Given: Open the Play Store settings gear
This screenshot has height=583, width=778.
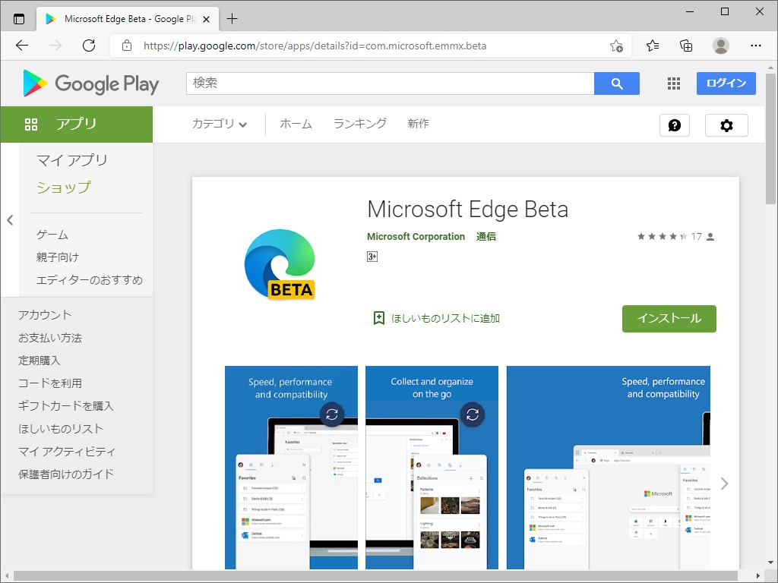Looking at the screenshot, I should coord(726,124).
